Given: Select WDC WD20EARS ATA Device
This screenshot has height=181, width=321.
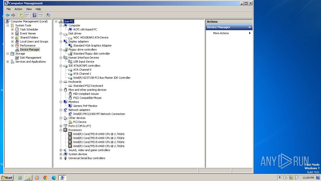Looking at the screenshot, I should click(91, 37).
